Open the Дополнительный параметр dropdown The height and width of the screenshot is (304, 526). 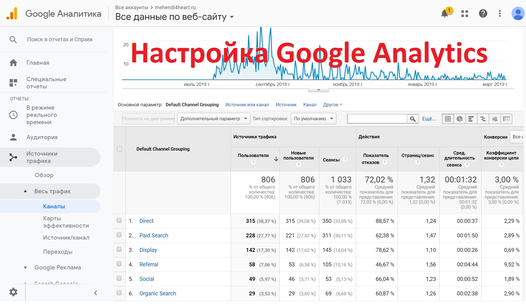(214, 119)
